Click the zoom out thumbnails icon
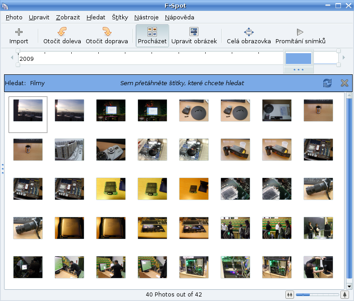The height and width of the screenshot is (301, 354). point(290,294)
